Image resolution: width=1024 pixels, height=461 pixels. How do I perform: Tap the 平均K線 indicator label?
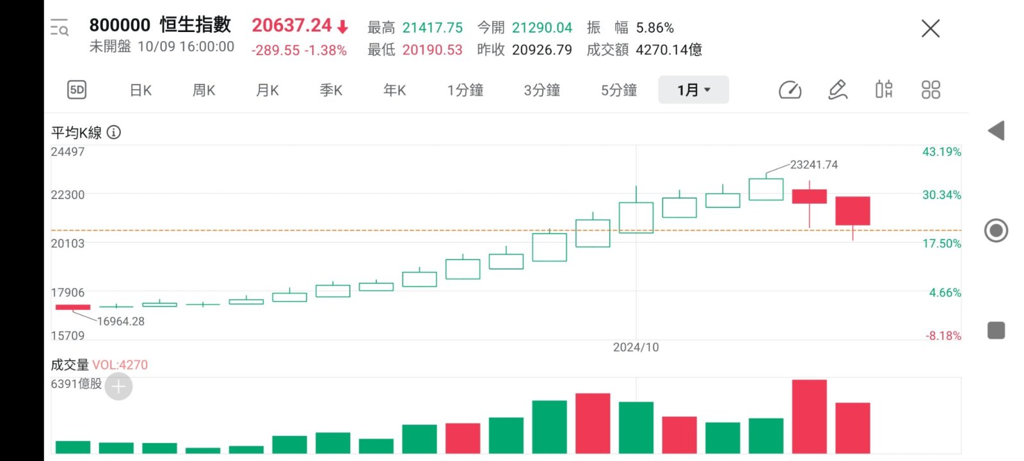[76, 133]
